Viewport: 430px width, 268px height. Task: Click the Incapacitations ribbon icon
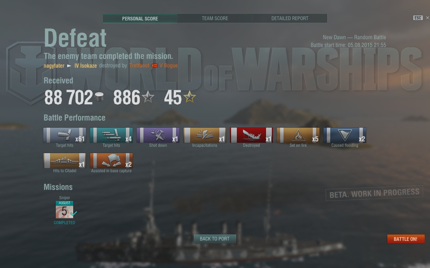[x=205, y=135]
